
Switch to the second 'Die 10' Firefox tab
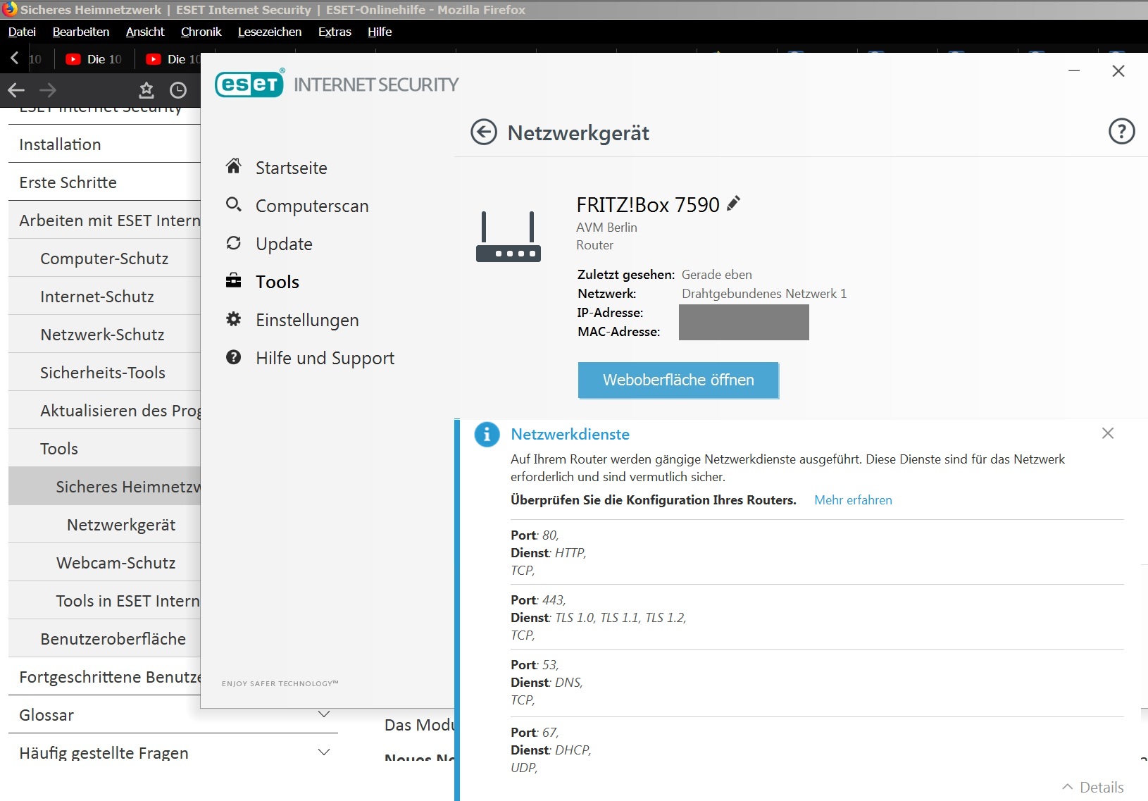[172, 59]
